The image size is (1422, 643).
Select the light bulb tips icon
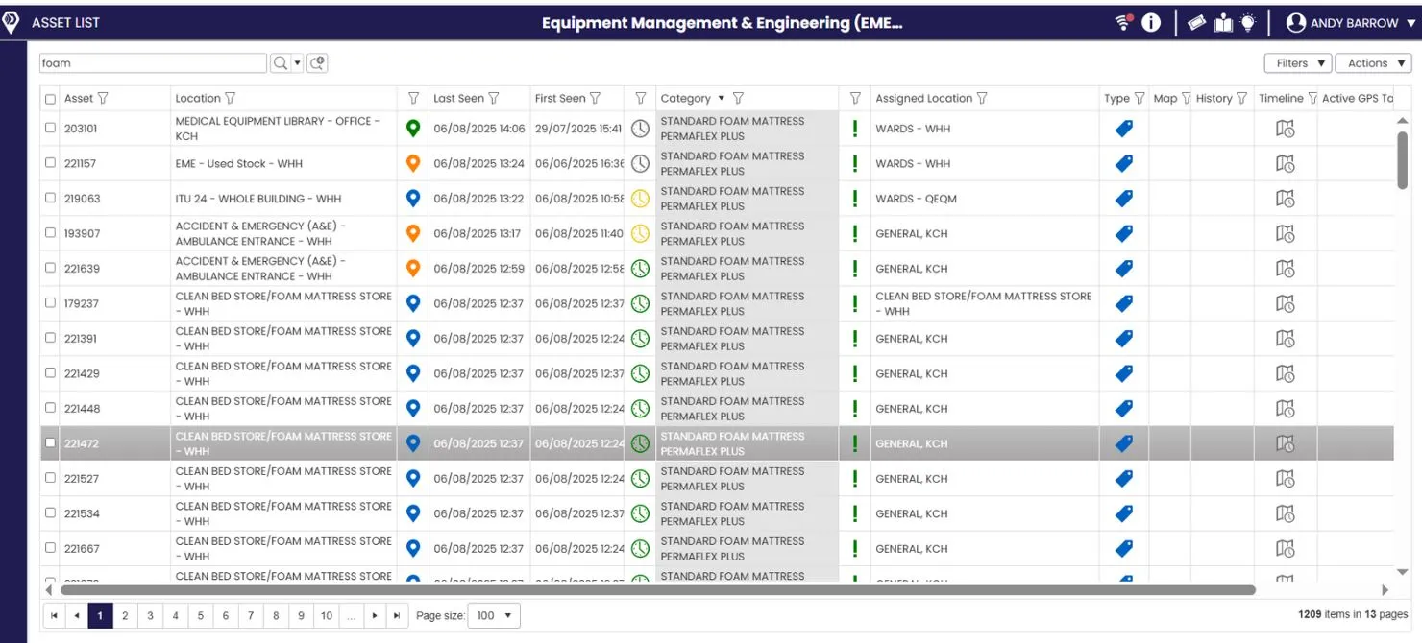[x=1246, y=20]
